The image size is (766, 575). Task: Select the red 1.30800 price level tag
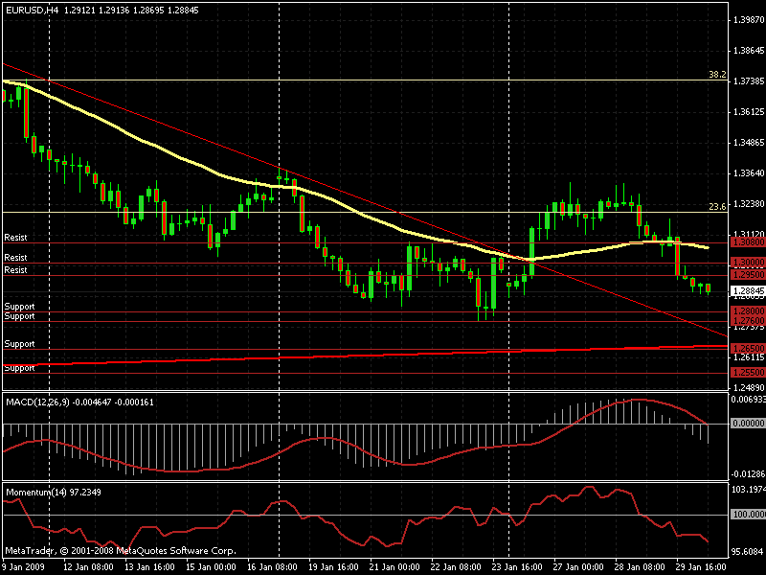click(748, 242)
